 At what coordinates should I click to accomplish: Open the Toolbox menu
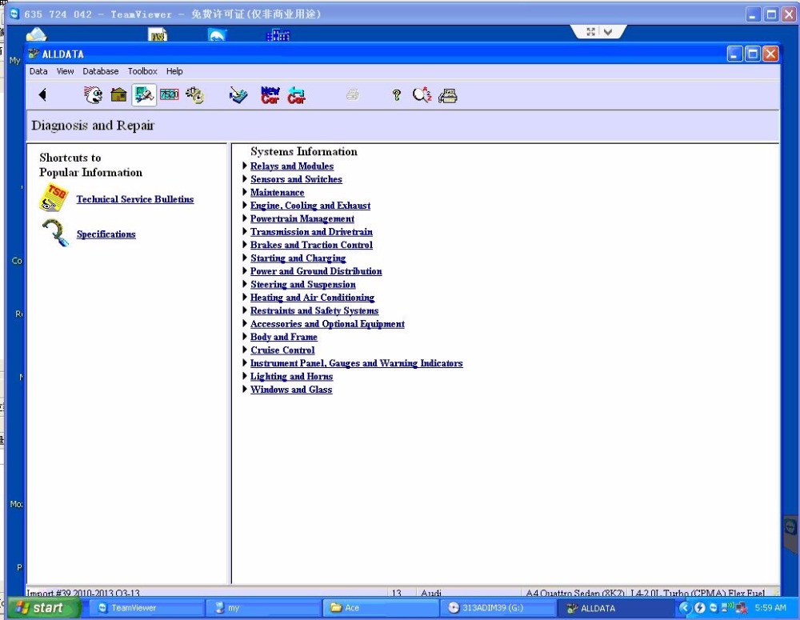(142, 71)
